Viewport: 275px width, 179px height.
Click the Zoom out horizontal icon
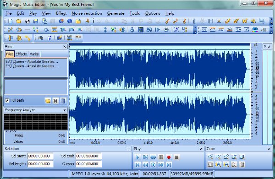point(226,165)
